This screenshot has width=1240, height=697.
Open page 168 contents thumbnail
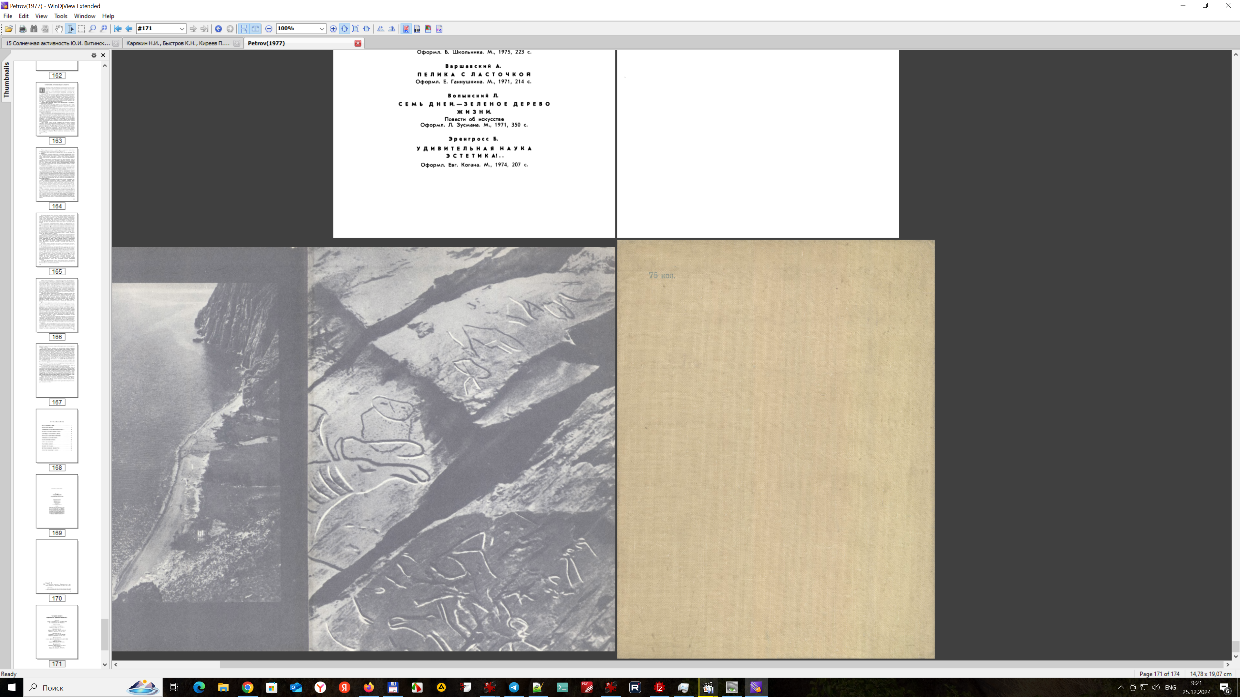(57, 436)
